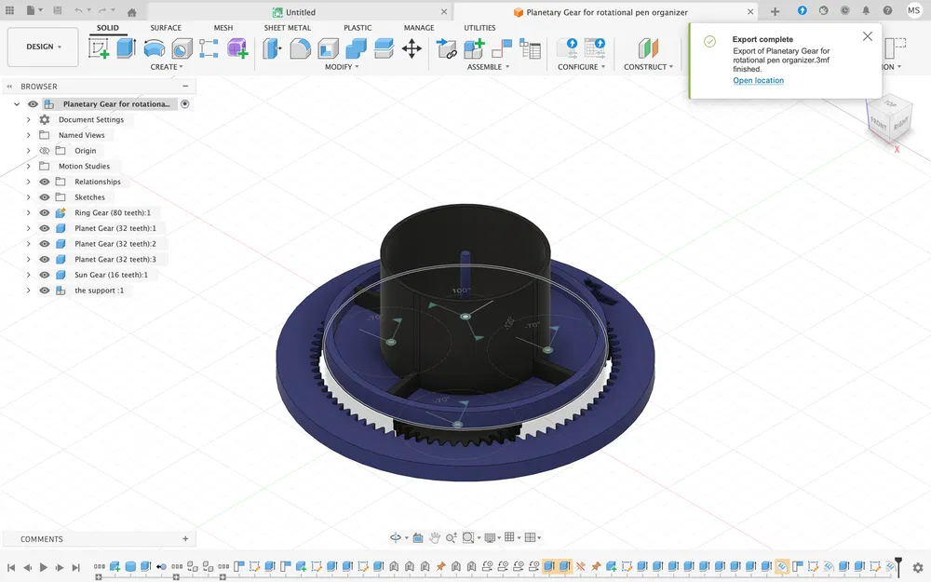Screen dimensions: 931x582
Task: Select the Fillet tool
Action: pyautogui.click(x=300, y=48)
